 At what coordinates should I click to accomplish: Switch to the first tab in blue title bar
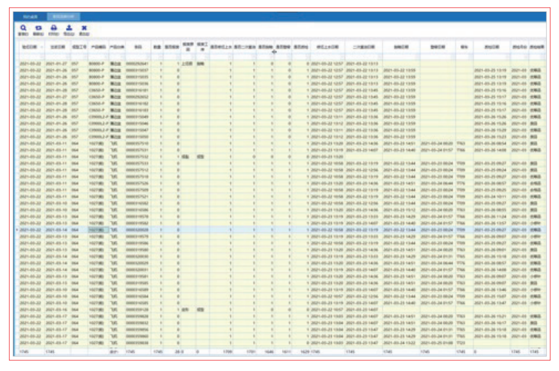(30, 17)
